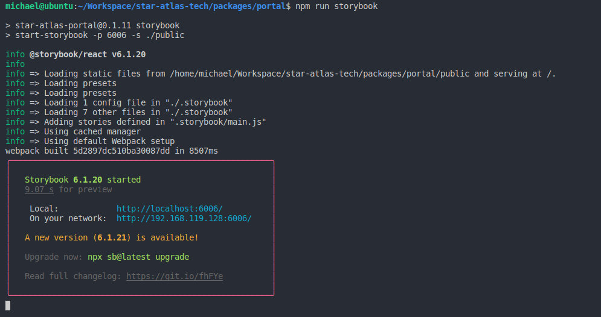Click 'A new version (6.1.21) is available!' text
The height and width of the screenshot is (317, 601).
click(x=112, y=237)
